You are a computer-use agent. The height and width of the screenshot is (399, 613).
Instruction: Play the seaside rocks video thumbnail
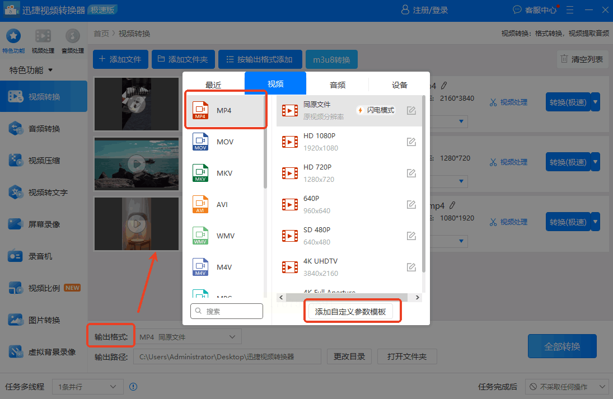137,164
